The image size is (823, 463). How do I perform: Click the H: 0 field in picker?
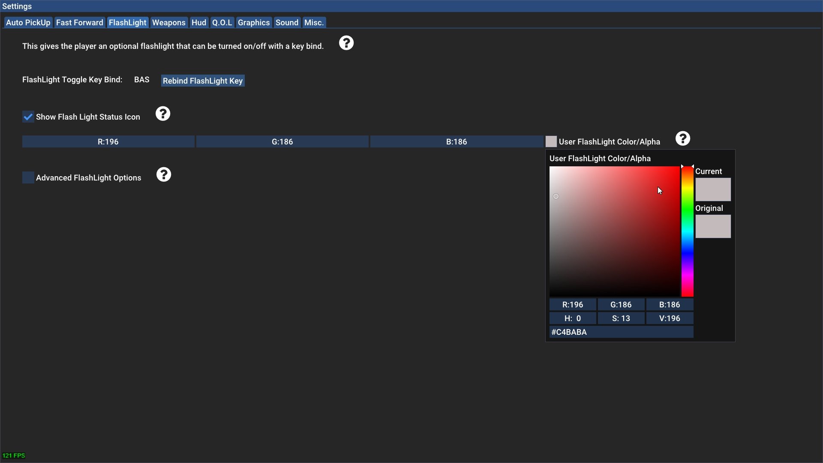tap(572, 318)
